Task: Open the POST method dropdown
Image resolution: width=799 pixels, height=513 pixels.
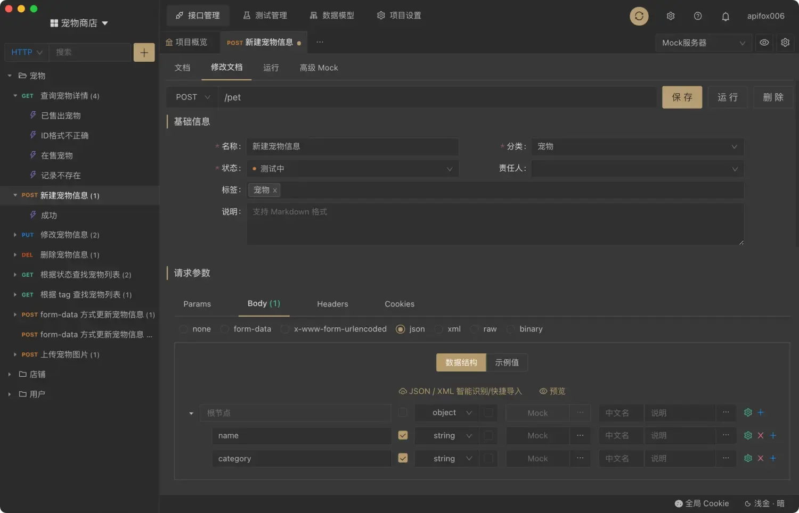Action: (191, 97)
